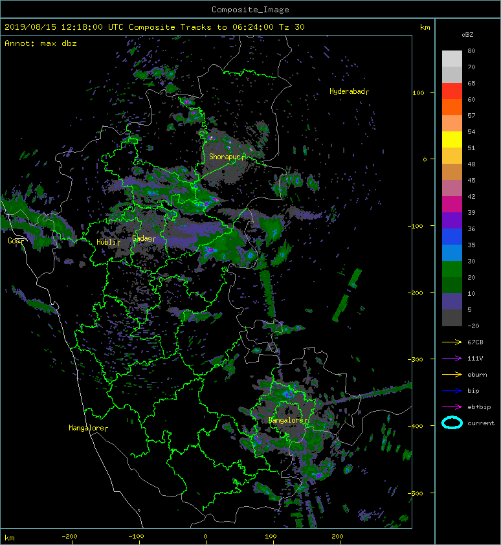Screen dimensions: 501x545
Task: Click the dark gray 5 dBZ swatch
Action: coord(452,317)
